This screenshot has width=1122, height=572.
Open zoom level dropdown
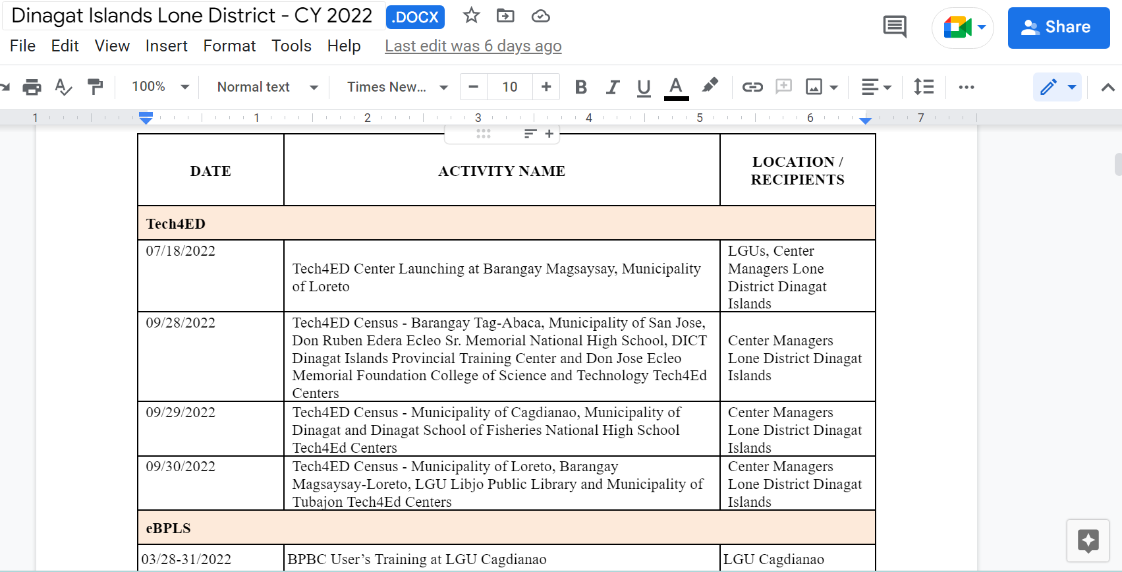[160, 87]
